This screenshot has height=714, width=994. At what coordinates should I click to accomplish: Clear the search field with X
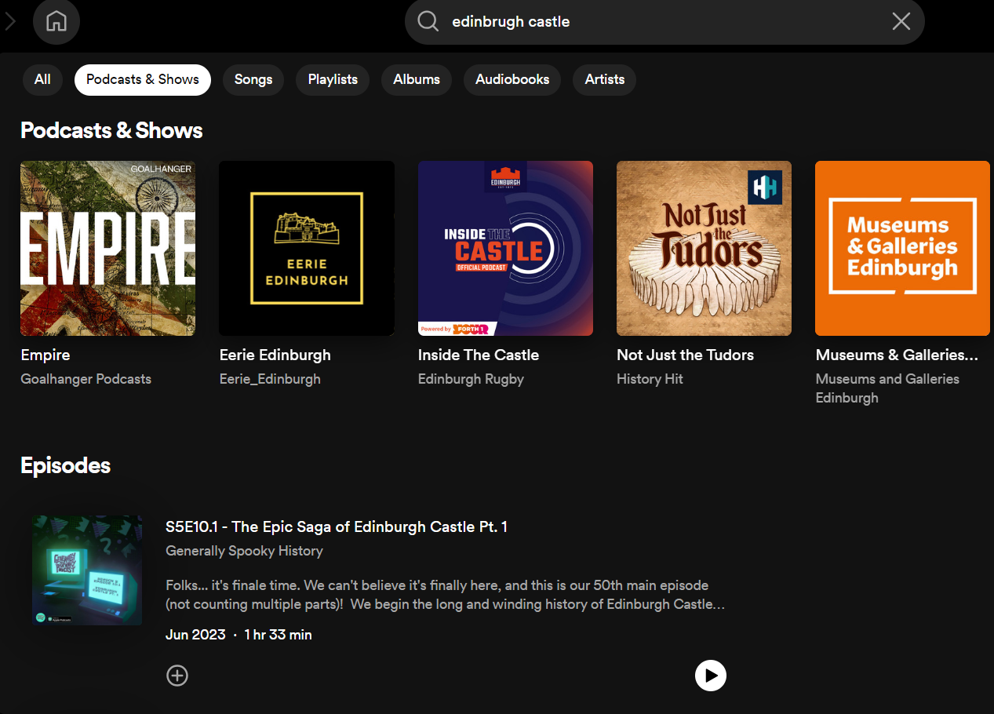click(x=901, y=21)
